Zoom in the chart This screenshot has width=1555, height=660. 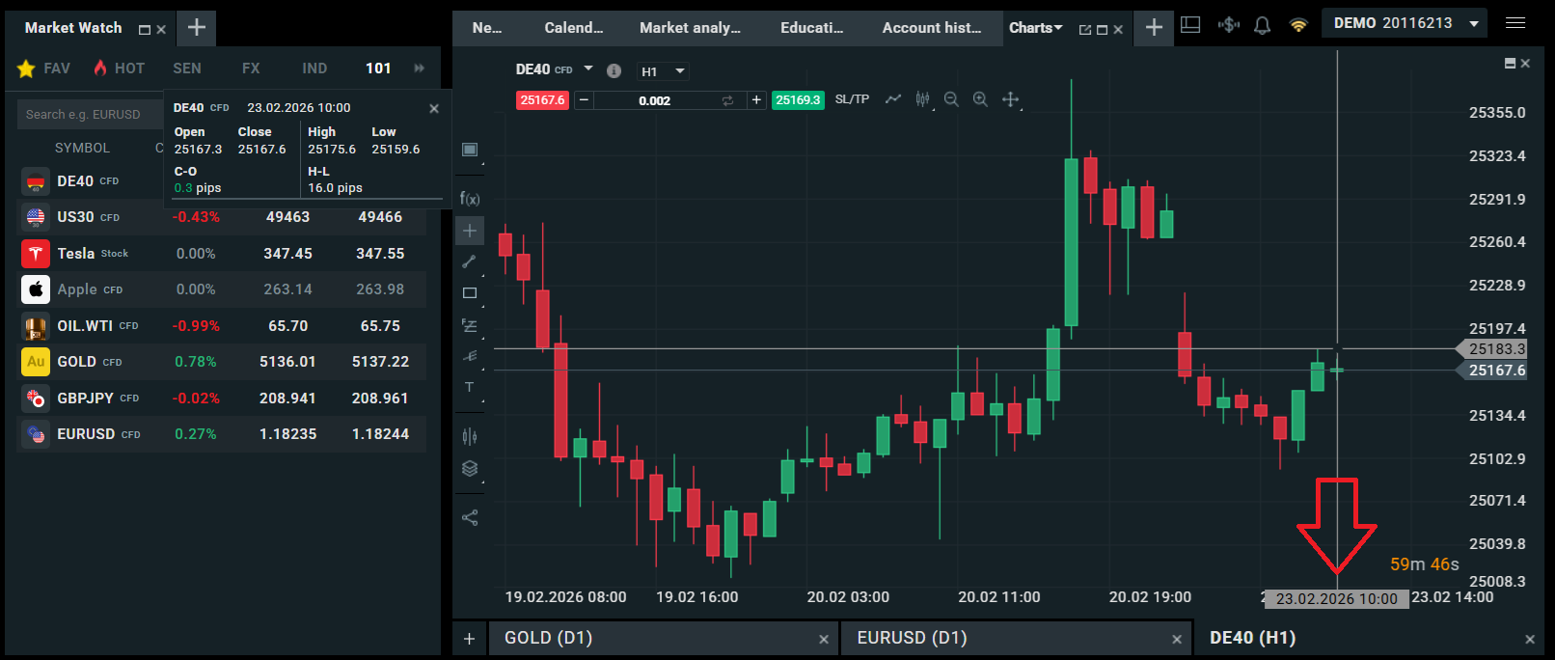point(980,98)
